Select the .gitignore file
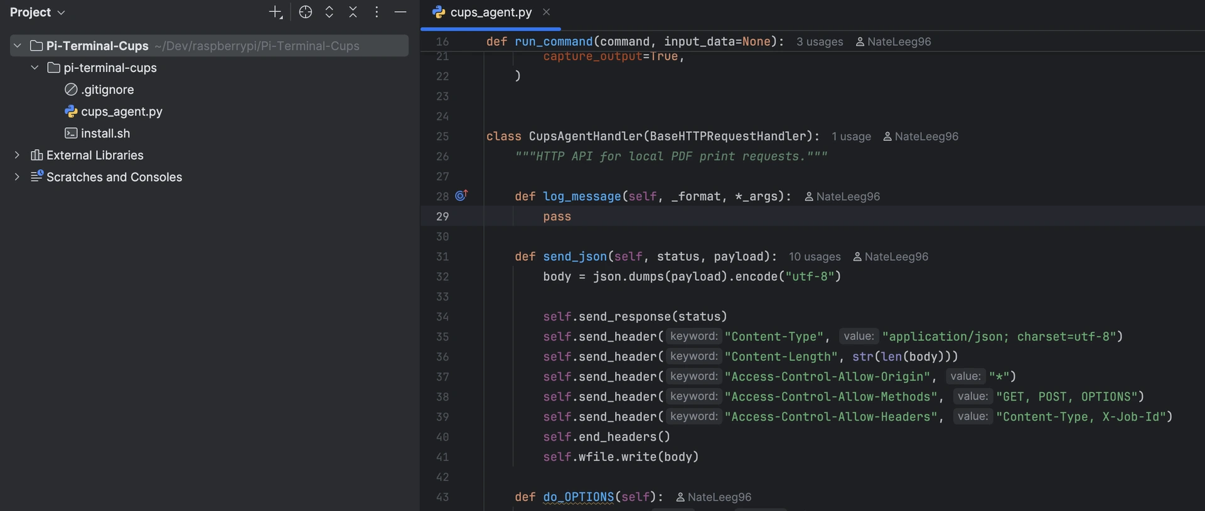The width and height of the screenshot is (1205, 511). pyautogui.click(x=107, y=90)
